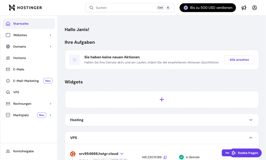Image resolution: width=266 pixels, height=160 pixels.
Task: Copy the VPS IP address 148.230.111.186
Action: coord(165,157)
